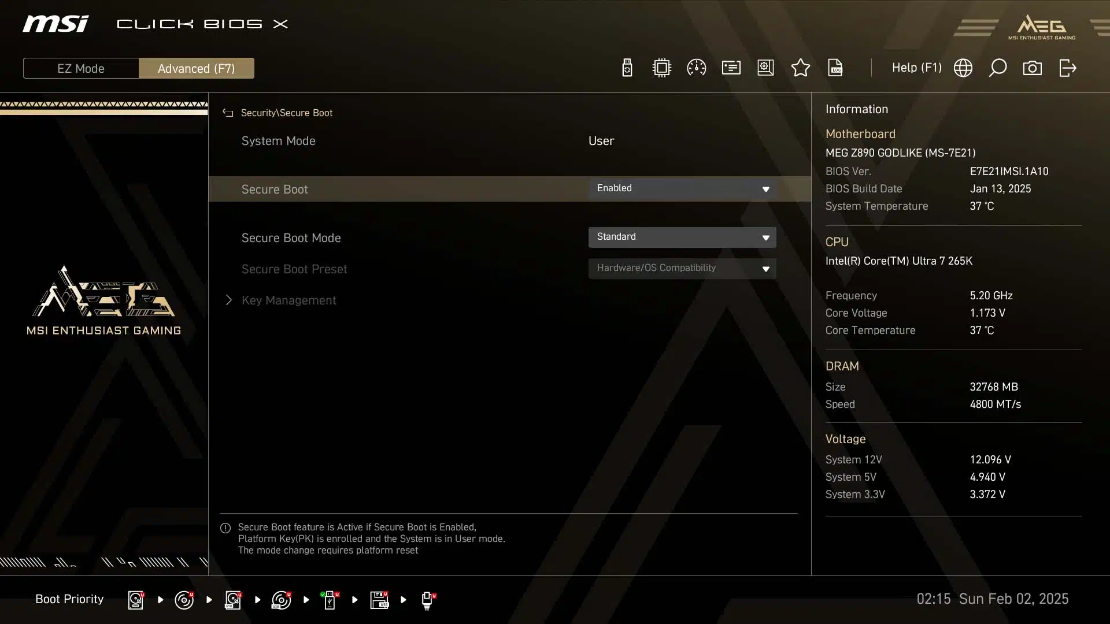
Task: Click the Secure Boot help description text
Action: [371, 538]
